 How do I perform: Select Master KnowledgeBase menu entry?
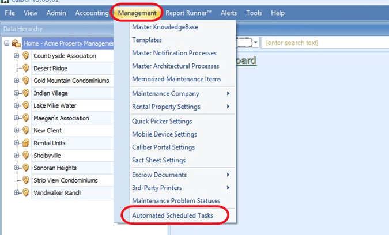[165, 27]
